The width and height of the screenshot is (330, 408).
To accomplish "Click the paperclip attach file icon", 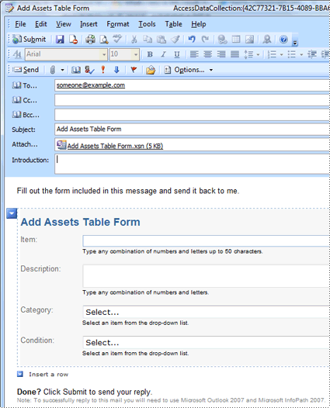I will [52, 70].
